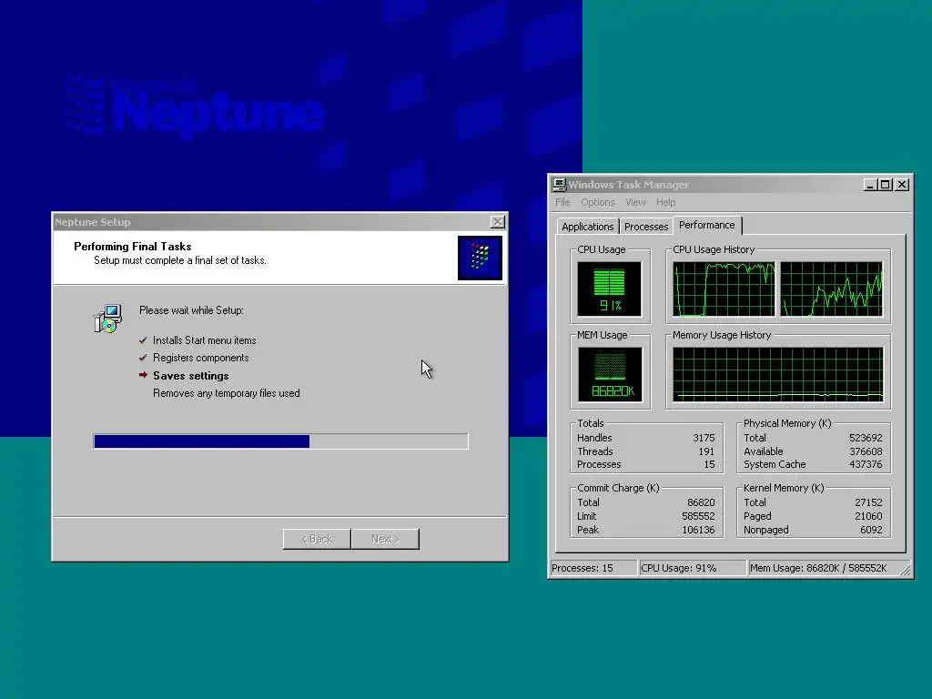Click the checkmark beside Installs Start menu items
932x699 pixels.
pyautogui.click(x=143, y=340)
